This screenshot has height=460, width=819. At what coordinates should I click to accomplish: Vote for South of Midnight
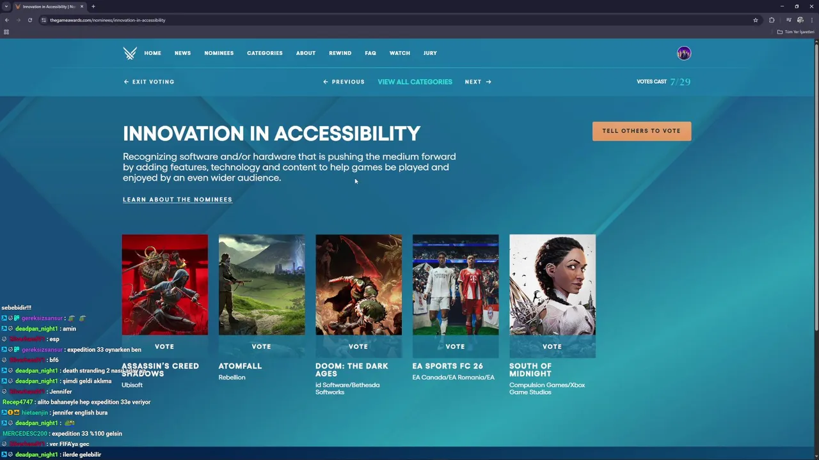click(552, 346)
